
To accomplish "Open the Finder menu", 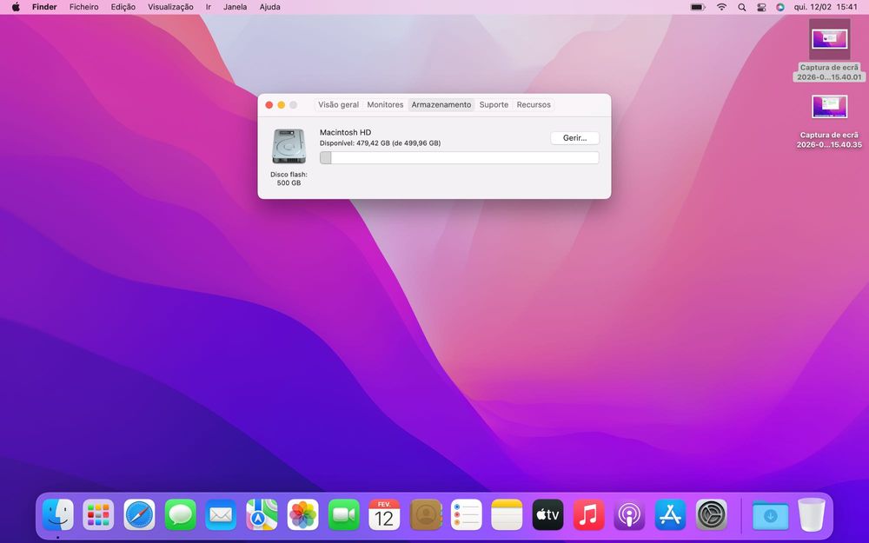I will pos(44,7).
